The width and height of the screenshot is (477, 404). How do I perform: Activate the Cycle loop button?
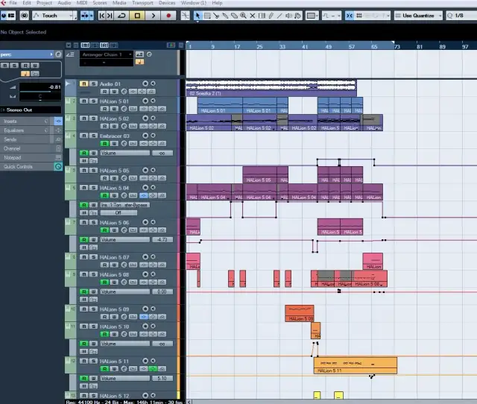[122, 15]
